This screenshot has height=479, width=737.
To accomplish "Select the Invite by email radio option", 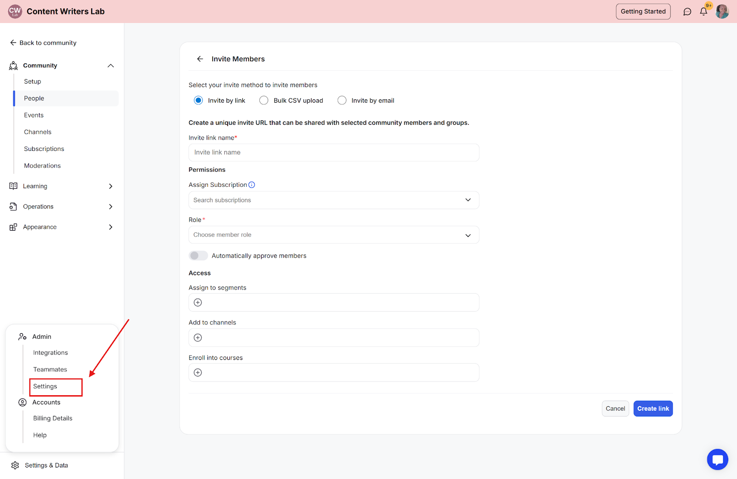I will coord(342,100).
